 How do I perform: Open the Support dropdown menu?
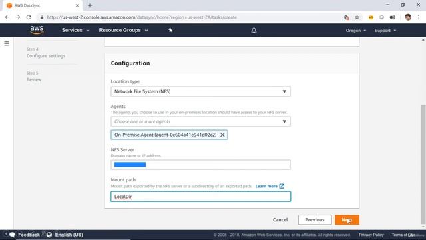pos(385,31)
